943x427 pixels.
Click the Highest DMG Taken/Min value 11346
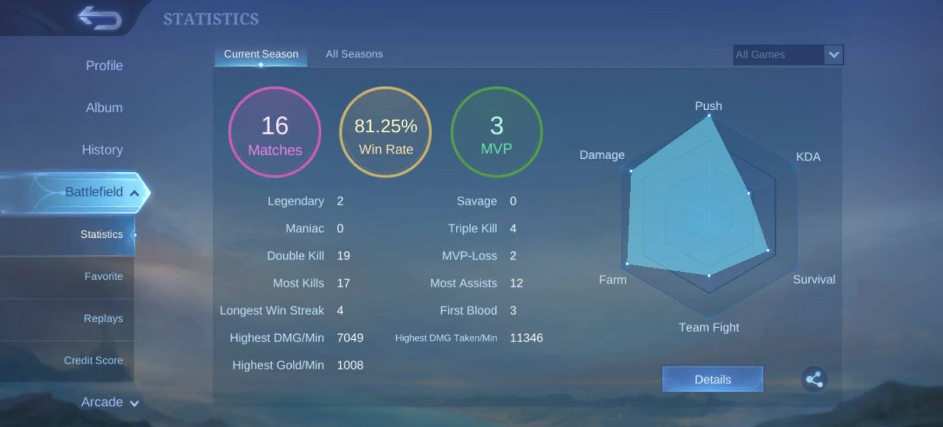[x=527, y=338]
